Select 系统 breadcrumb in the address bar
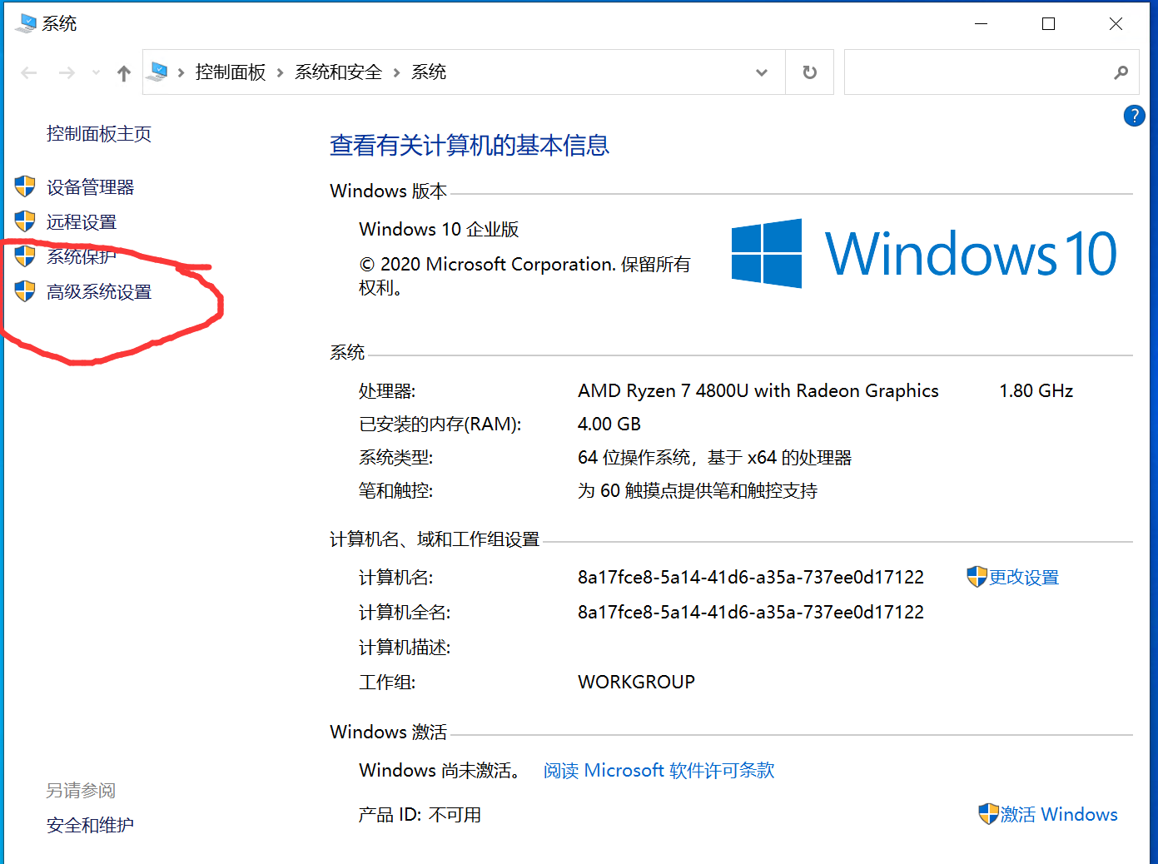Viewport: 1158px width, 864px height. coord(429,72)
